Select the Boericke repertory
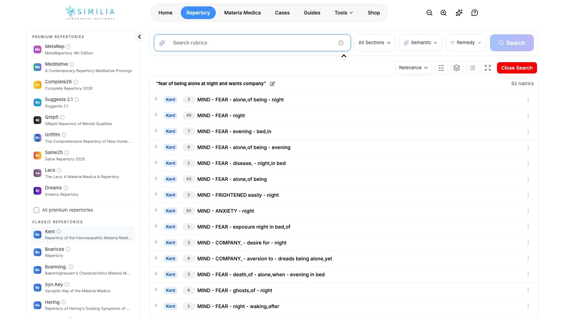 (83, 252)
